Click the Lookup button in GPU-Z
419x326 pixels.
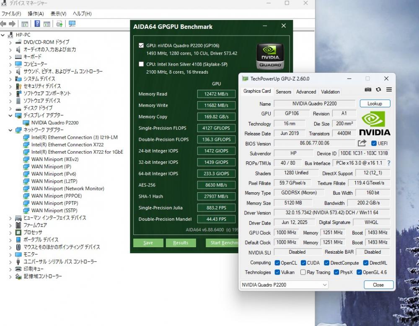tap(375, 103)
